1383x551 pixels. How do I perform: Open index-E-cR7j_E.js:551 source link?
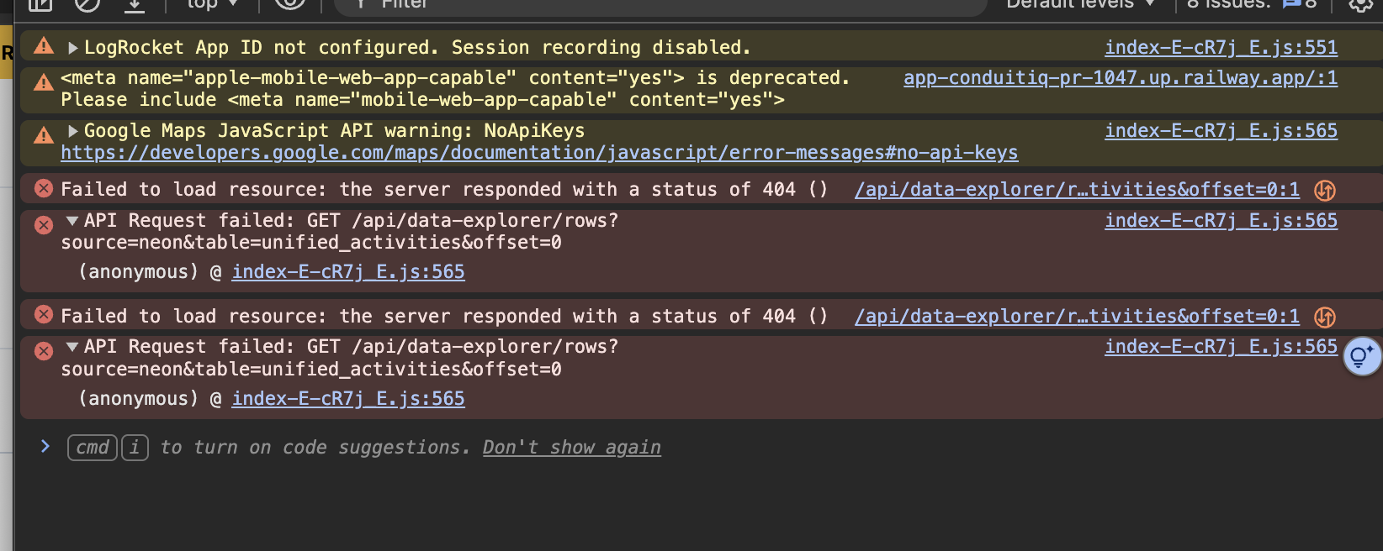pyautogui.click(x=1221, y=48)
